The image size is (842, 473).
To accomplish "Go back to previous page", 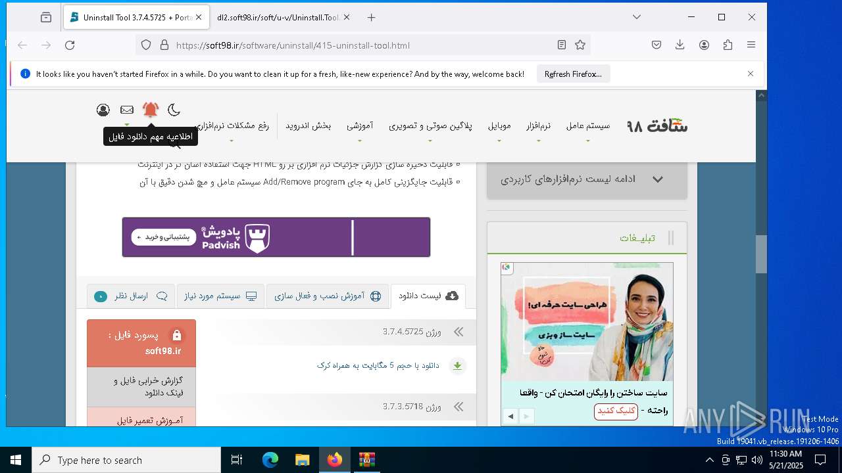I will pyautogui.click(x=22, y=45).
